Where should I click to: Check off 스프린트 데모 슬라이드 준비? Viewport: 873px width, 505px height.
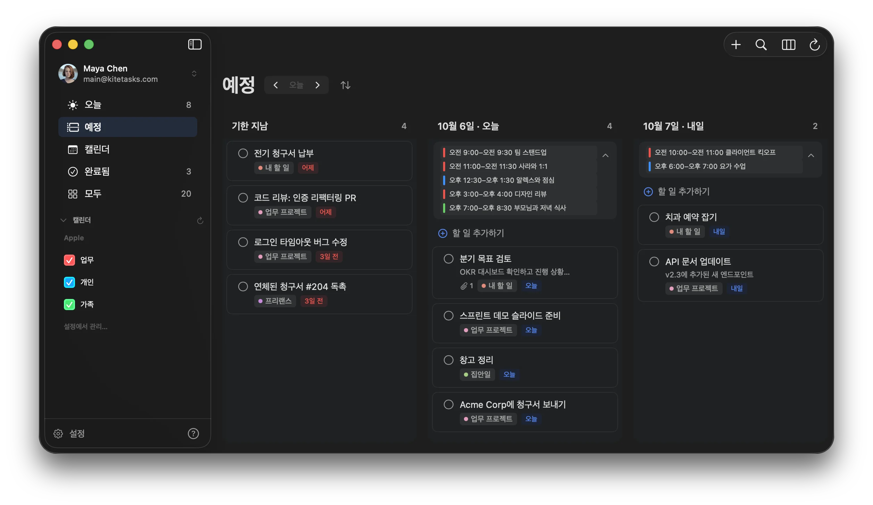pos(448,316)
